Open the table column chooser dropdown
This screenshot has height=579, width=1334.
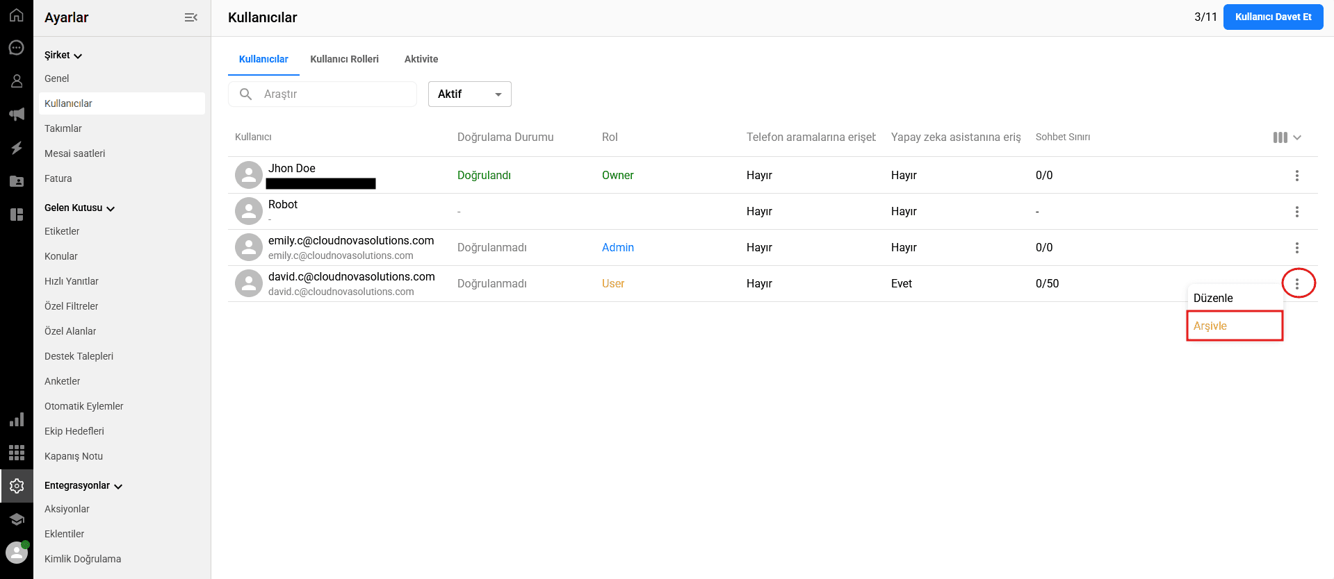click(1287, 137)
